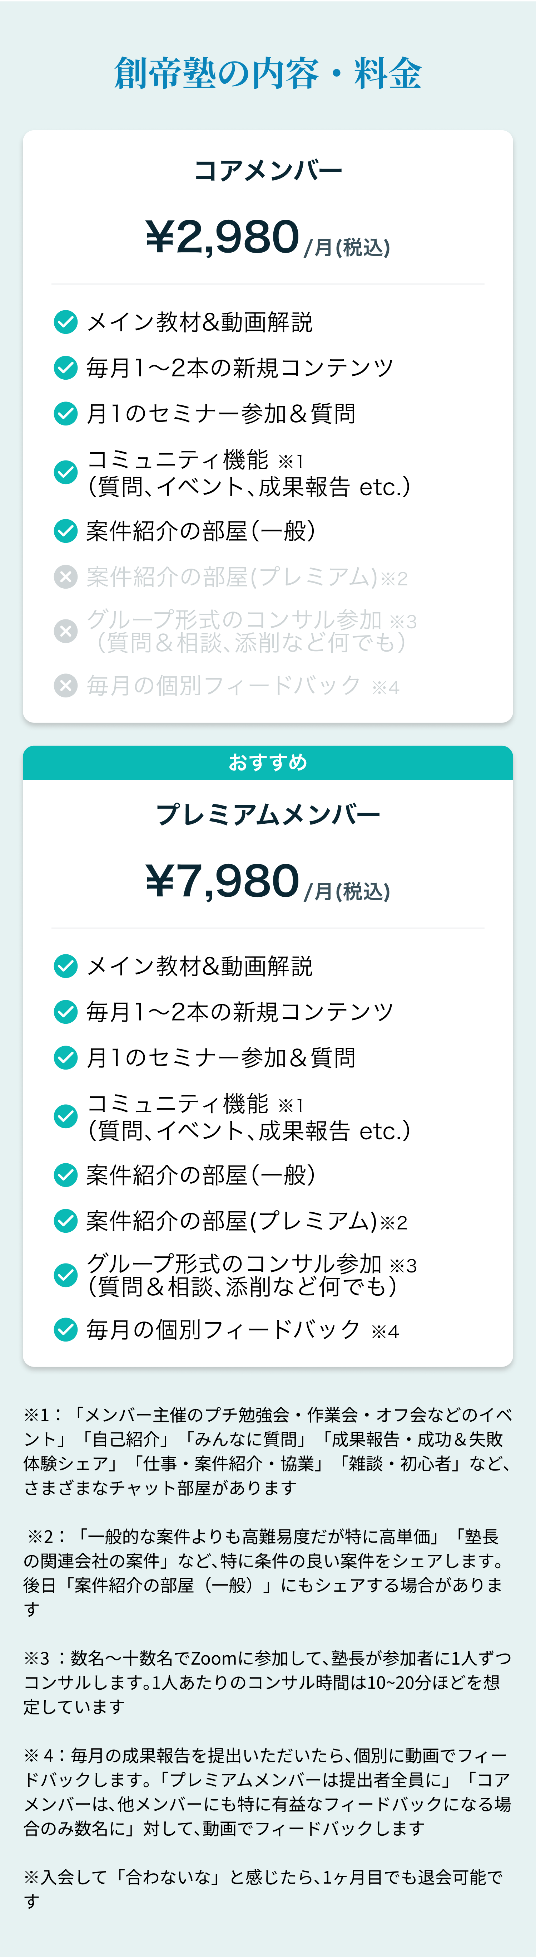Click the gray X icon beside 毎月の個別フィードバック
The width and height of the screenshot is (536, 1957).
(x=66, y=686)
